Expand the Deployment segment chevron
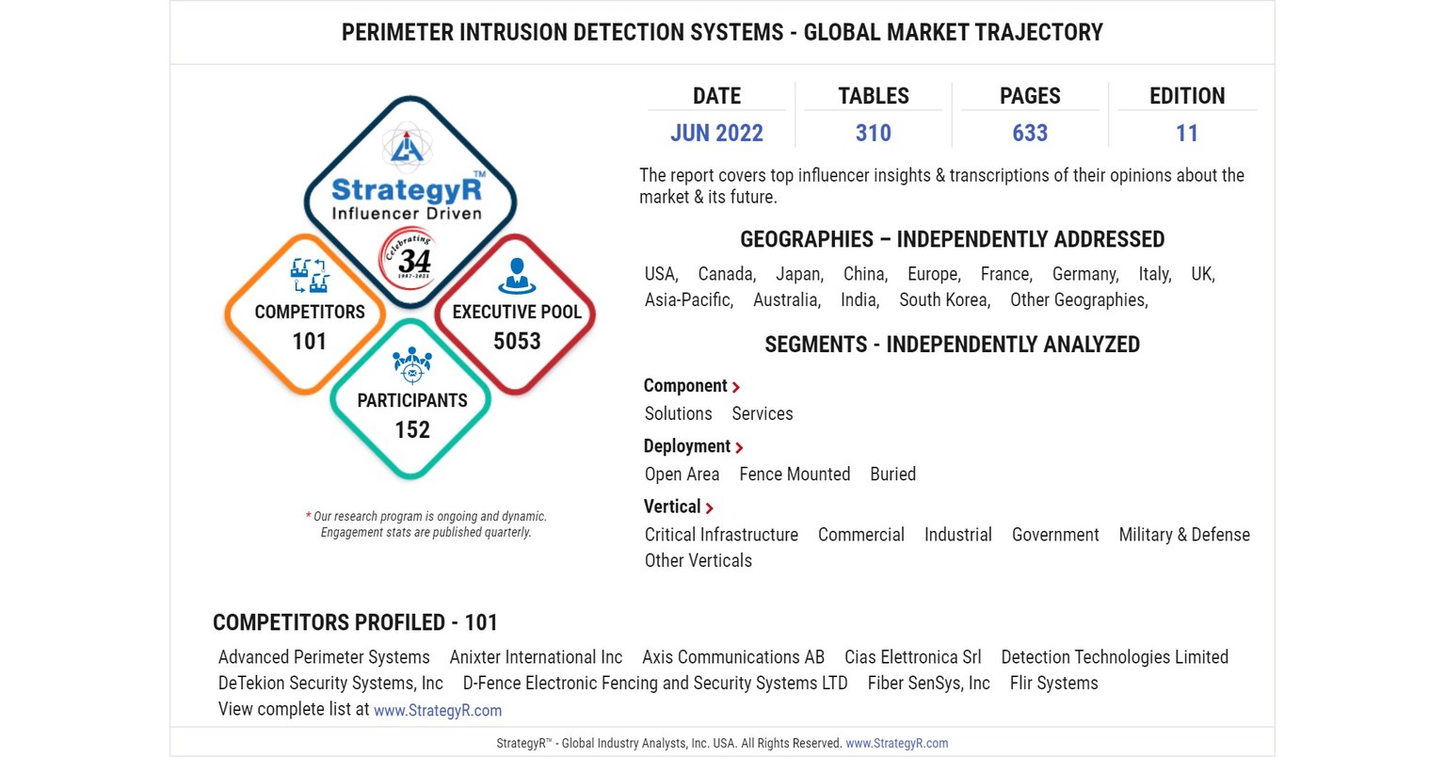Image resolution: width=1445 pixels, height=757 pixels. point(739,447)
